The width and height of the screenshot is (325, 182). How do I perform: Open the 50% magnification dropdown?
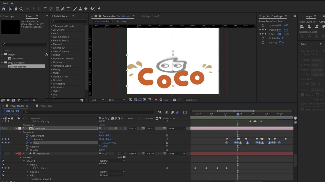coord(97,100)
